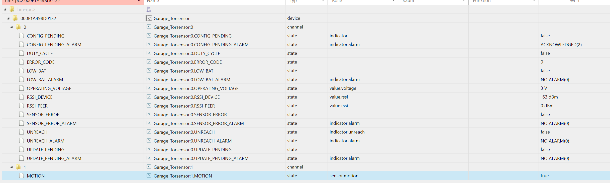
Task: Select the 000F1A498D0132 tree label
Action: [38, 18]
